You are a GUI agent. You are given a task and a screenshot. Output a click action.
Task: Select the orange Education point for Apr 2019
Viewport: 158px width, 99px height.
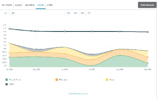pos(9,53)
